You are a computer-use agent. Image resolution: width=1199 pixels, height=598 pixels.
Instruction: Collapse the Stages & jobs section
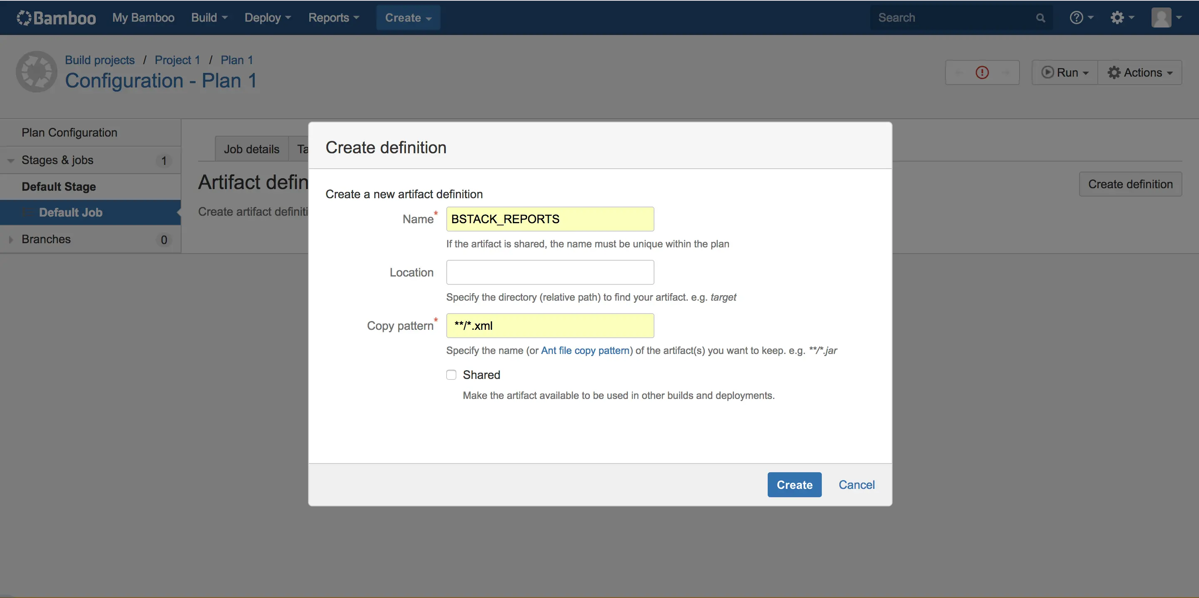pyautogui.click(x=11, y=161)
